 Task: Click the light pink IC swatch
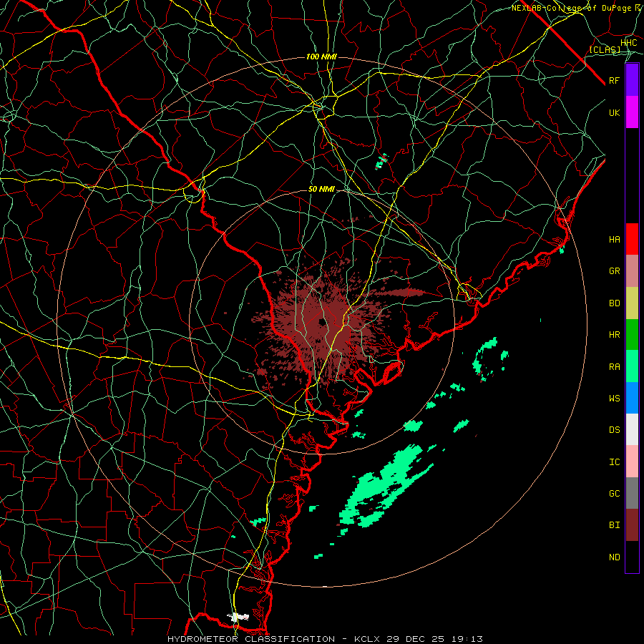tap(632, 462)
